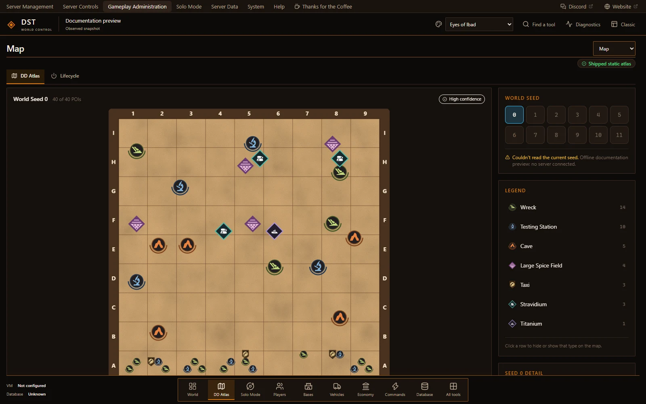Click the wreck marker in row F column 8

pos(333,223)
